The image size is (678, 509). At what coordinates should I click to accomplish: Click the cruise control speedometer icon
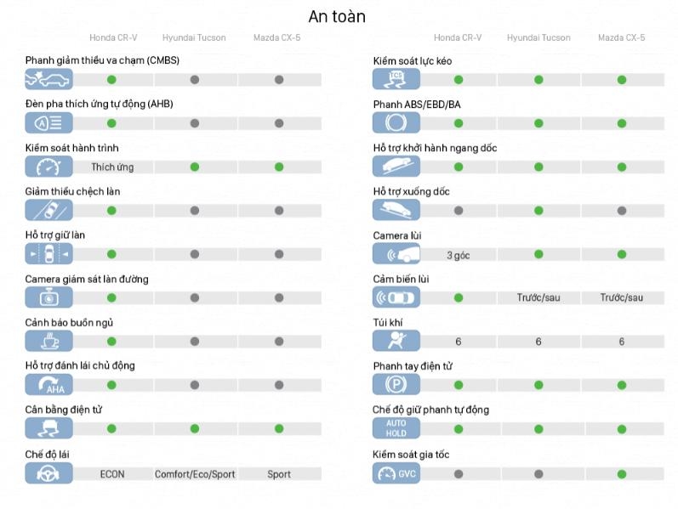(48, 167)
